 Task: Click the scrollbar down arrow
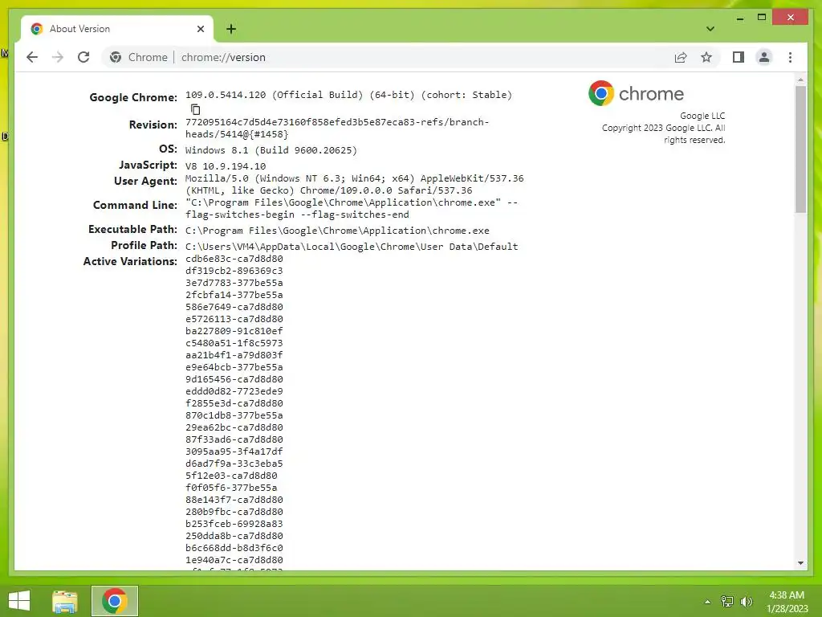(800, 563)
